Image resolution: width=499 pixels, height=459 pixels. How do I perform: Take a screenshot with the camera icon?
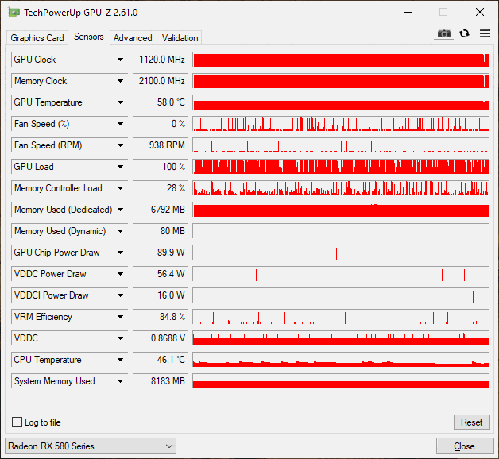pyautogui.click(x=443, y=33)
